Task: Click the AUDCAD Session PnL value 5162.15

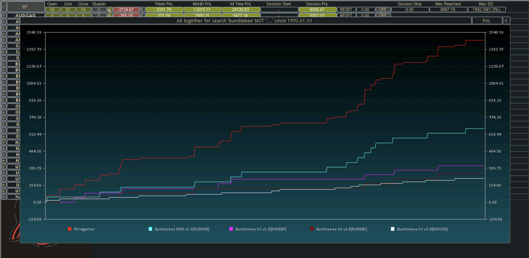Action: pyautogui.click(x=318, y=16)
